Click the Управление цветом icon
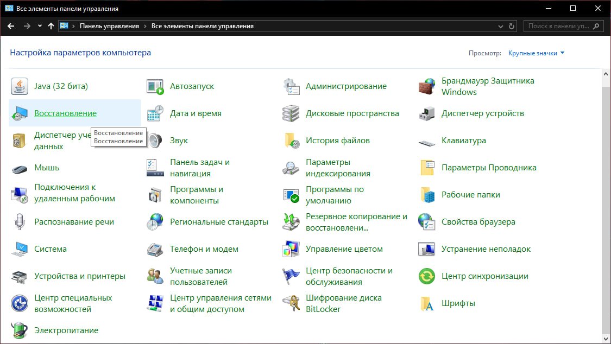Image resolution: width=611 pixels, height=344 pixels. point(291,249)
